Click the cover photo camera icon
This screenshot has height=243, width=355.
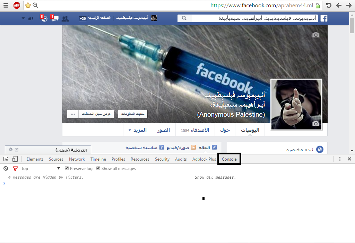click(316, 35)
